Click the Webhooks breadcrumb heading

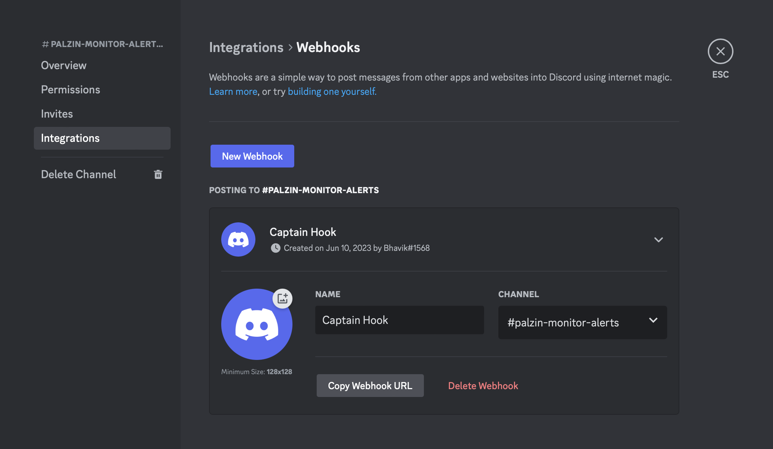click(x=328, y=47)
